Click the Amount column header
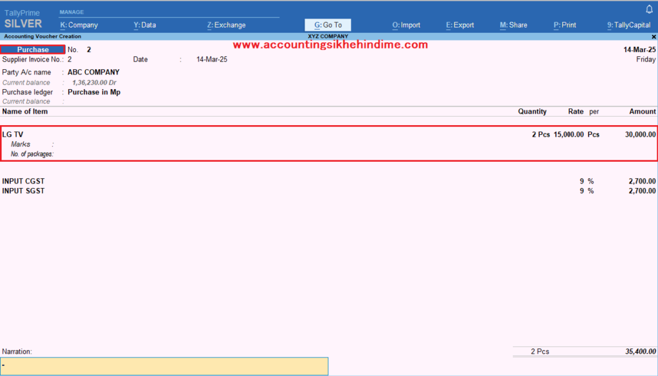The width and height of the screenshot is (658, 376). point(642,112)
